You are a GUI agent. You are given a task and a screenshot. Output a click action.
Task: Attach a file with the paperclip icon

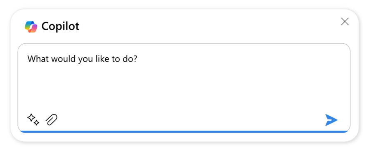tap(52, 119)
